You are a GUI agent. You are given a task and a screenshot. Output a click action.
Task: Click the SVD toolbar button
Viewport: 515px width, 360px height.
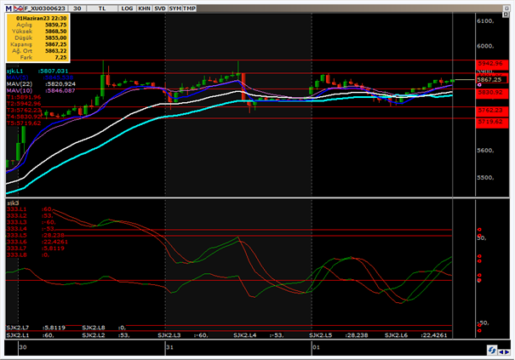[160, 9]
